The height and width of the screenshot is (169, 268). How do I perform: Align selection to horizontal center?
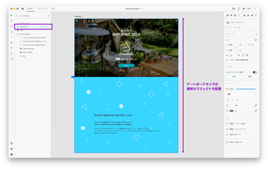(x=248, y=15)
